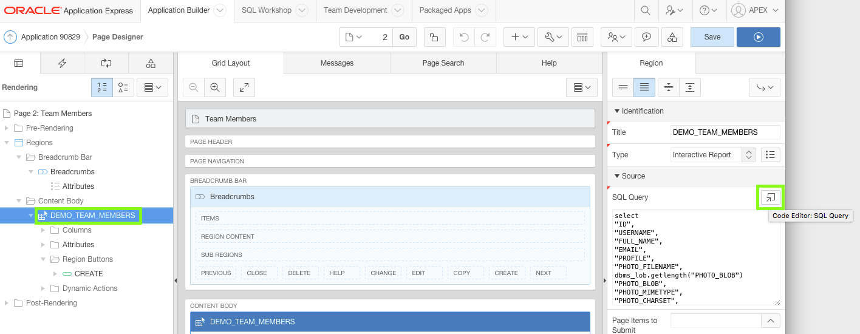This screenshot has width=860, height=334.
Task: Open the Grid Layout options menu
Action: (581, 87)
